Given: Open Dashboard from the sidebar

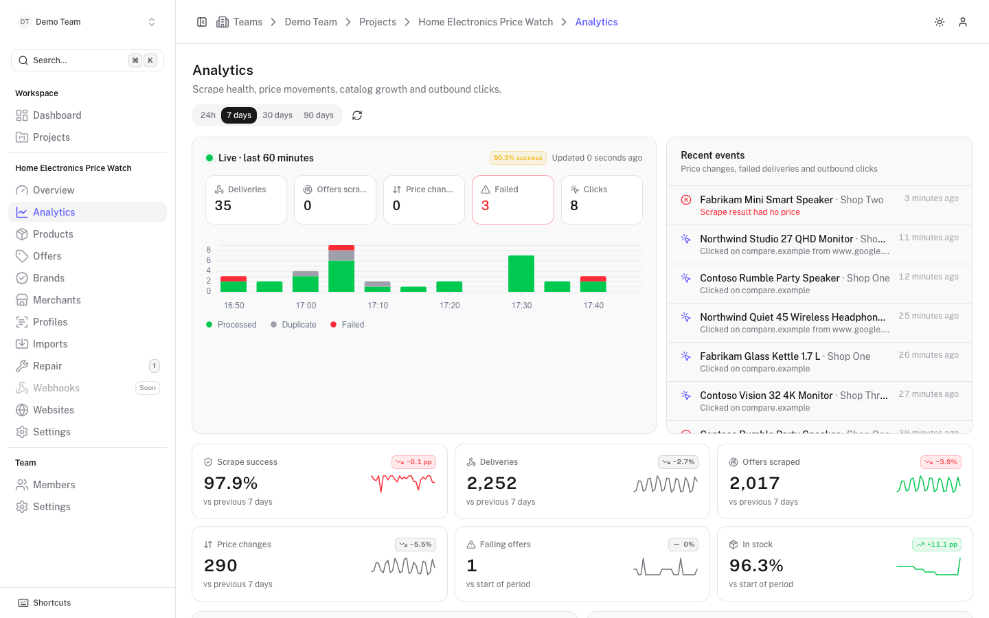Looking at the screenshot, I should (x=87, y=115).
